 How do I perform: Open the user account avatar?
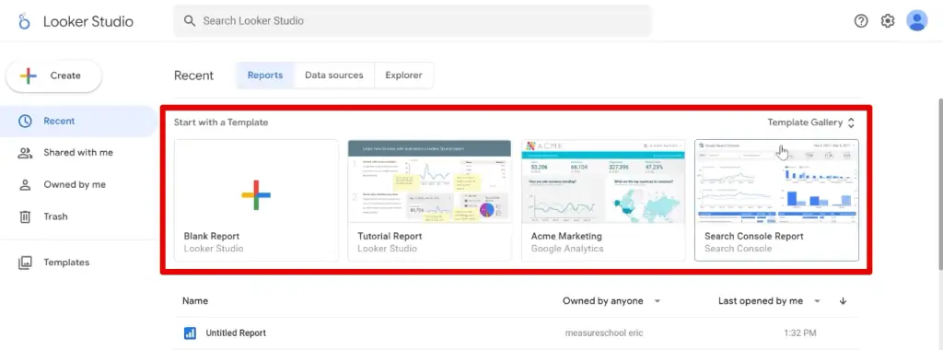click(x=916, y=20)
